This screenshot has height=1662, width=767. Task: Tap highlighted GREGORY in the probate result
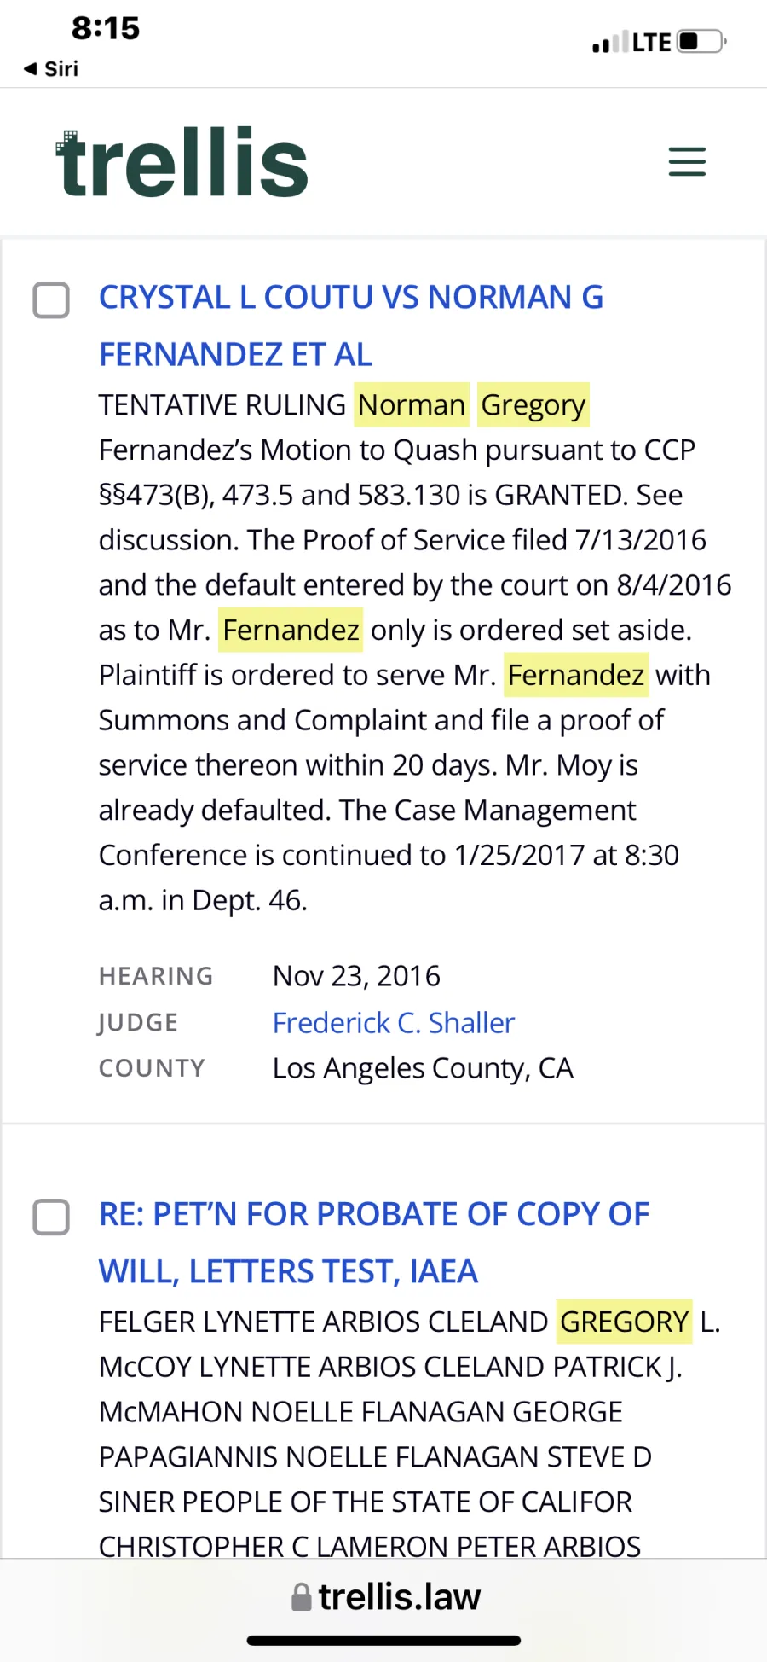tap(624, 1322)
